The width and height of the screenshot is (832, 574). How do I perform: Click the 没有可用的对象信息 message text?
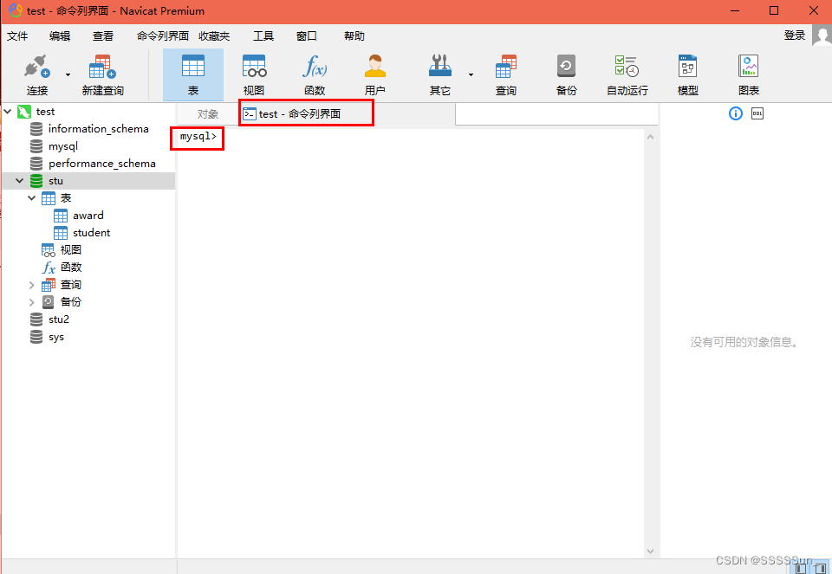(744, 342)
